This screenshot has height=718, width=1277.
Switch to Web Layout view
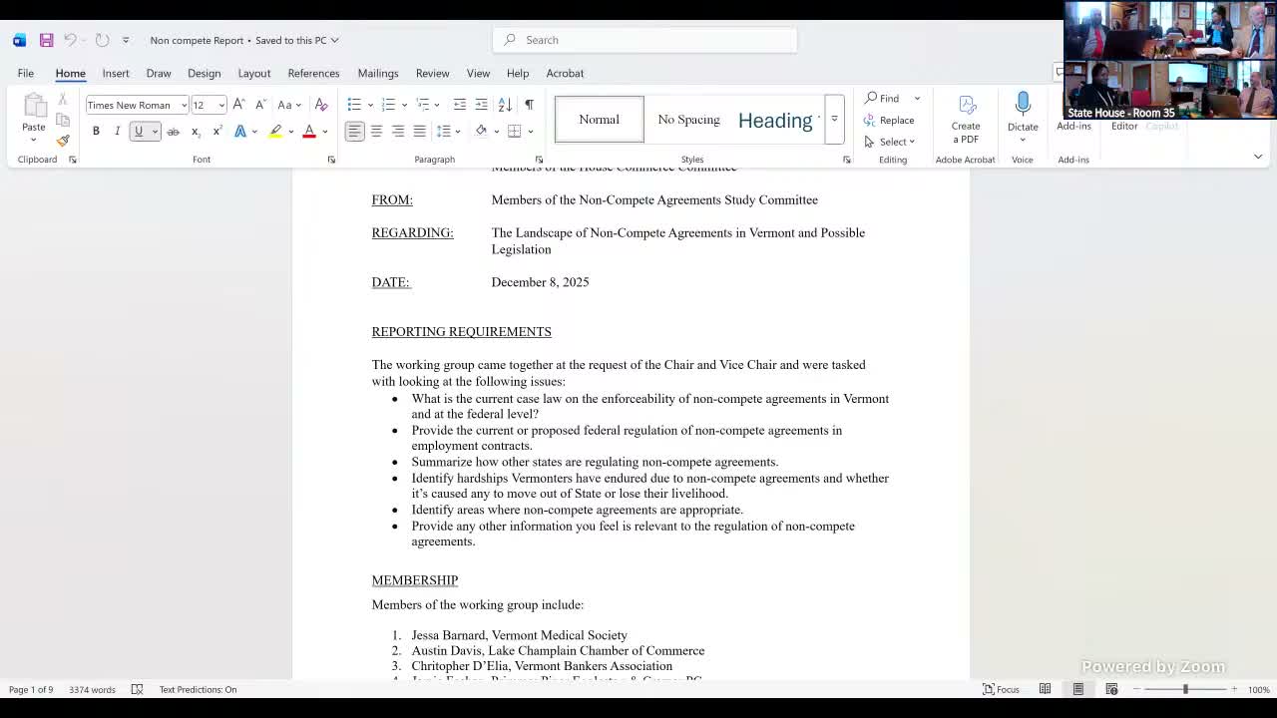(x=1111, y=689)
